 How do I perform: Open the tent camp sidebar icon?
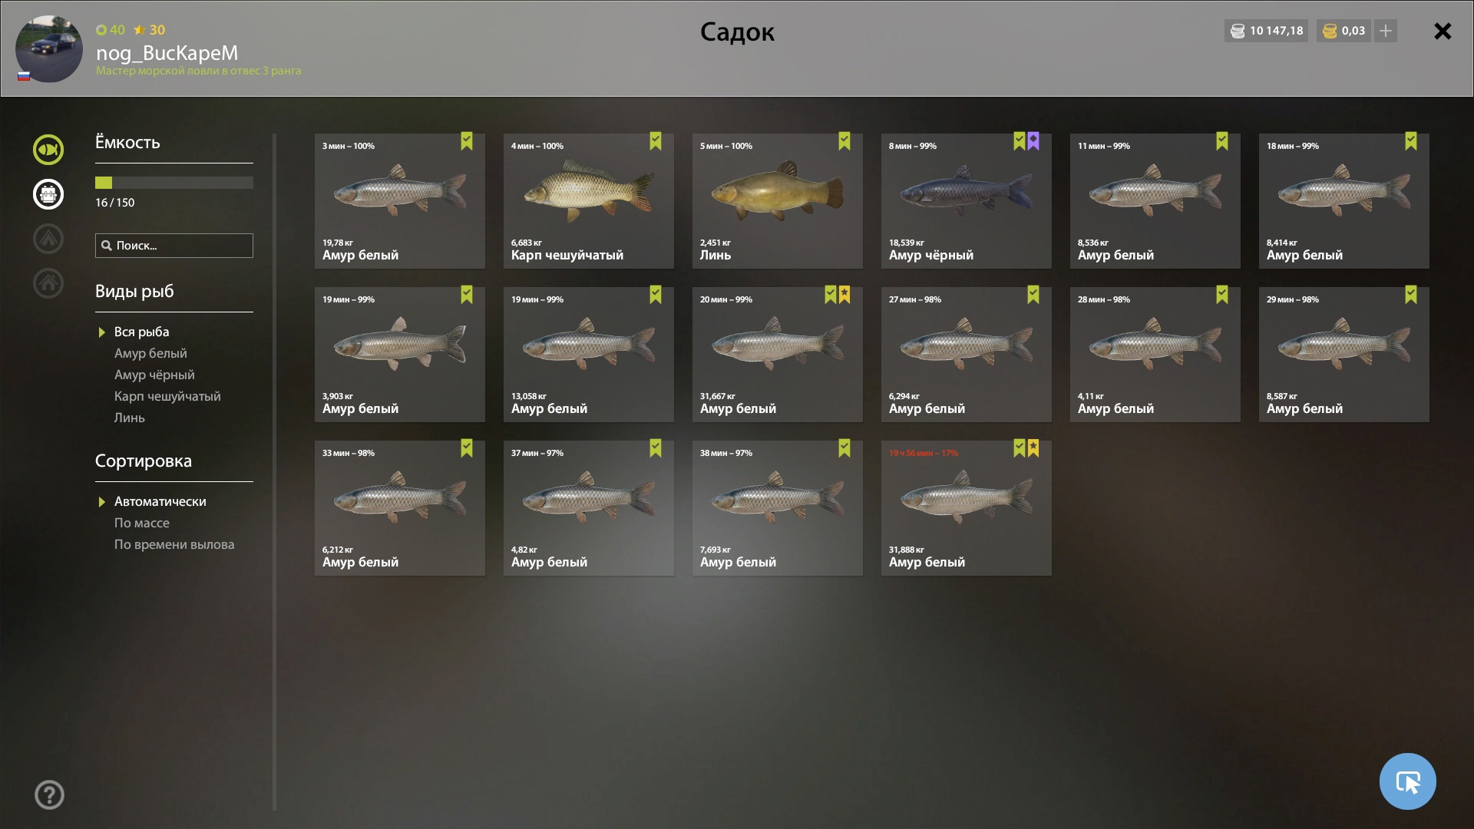coord(48,239)
